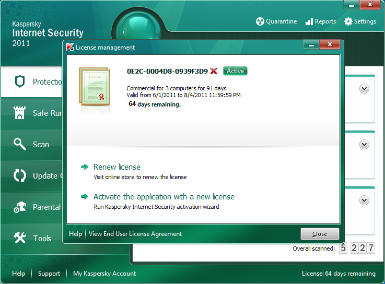Click License: 64 days remaining status
This screenshot has height=284, width=385.
(339, 274)
